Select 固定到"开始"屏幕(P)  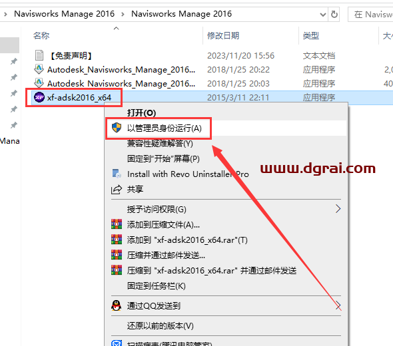[x=163, y=159]
